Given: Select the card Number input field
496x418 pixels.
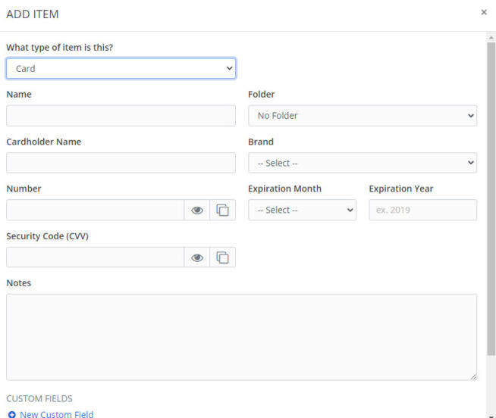Looking at the screenshot, I should pos(95,210).
